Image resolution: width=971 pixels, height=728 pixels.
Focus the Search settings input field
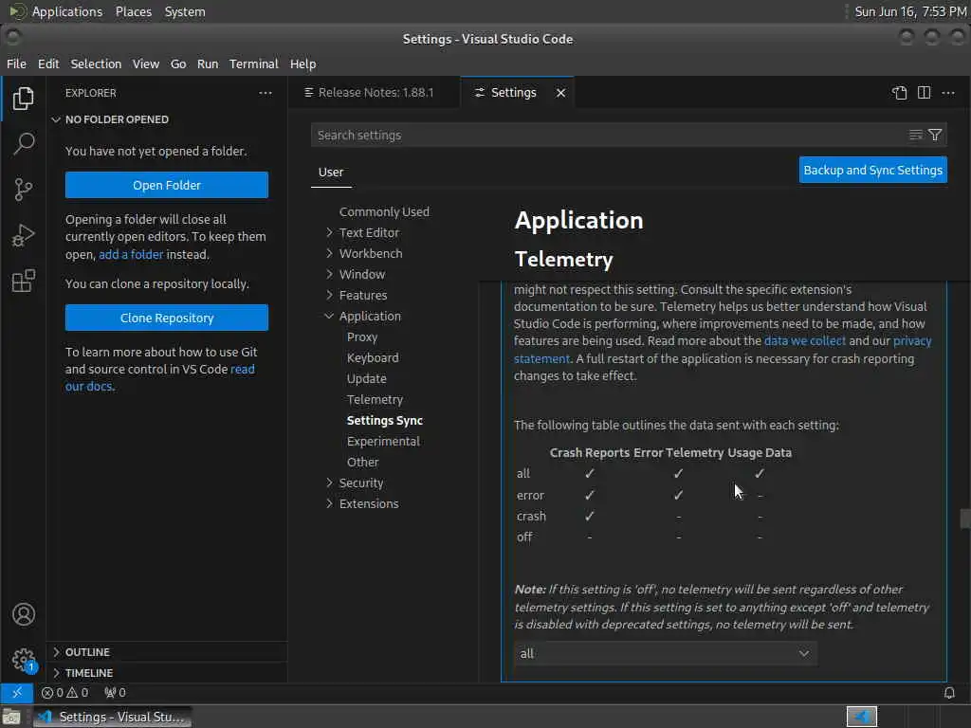pos(607,135)
